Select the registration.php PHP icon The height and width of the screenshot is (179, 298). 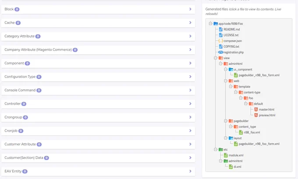(220, 52)
